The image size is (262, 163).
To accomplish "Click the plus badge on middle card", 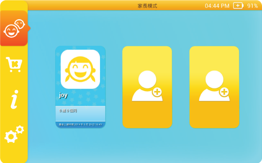I will pos(157,92).
